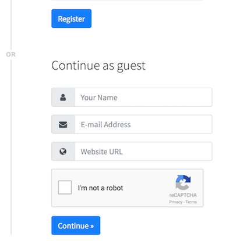Viewport: 233px width, 241px height.
Task: Click the reCAPTCHA brand text
Action: [183, 195]
